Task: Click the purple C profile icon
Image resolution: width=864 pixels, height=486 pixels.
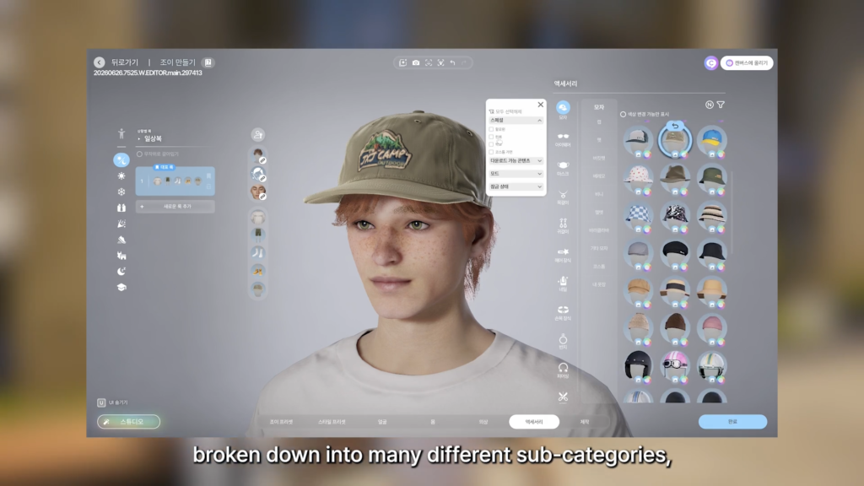Action: (x=710, y=62)
